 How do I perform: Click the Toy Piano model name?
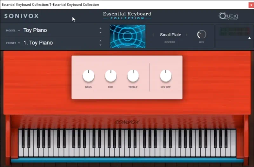(35, 30)
